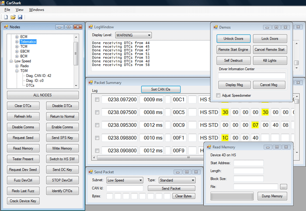306x211 pixels.
Task: Click the CAN Id input field
Action: coord(125,188)
